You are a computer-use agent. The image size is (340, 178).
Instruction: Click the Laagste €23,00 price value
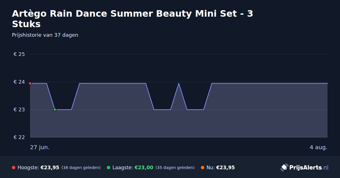point(144,168)
